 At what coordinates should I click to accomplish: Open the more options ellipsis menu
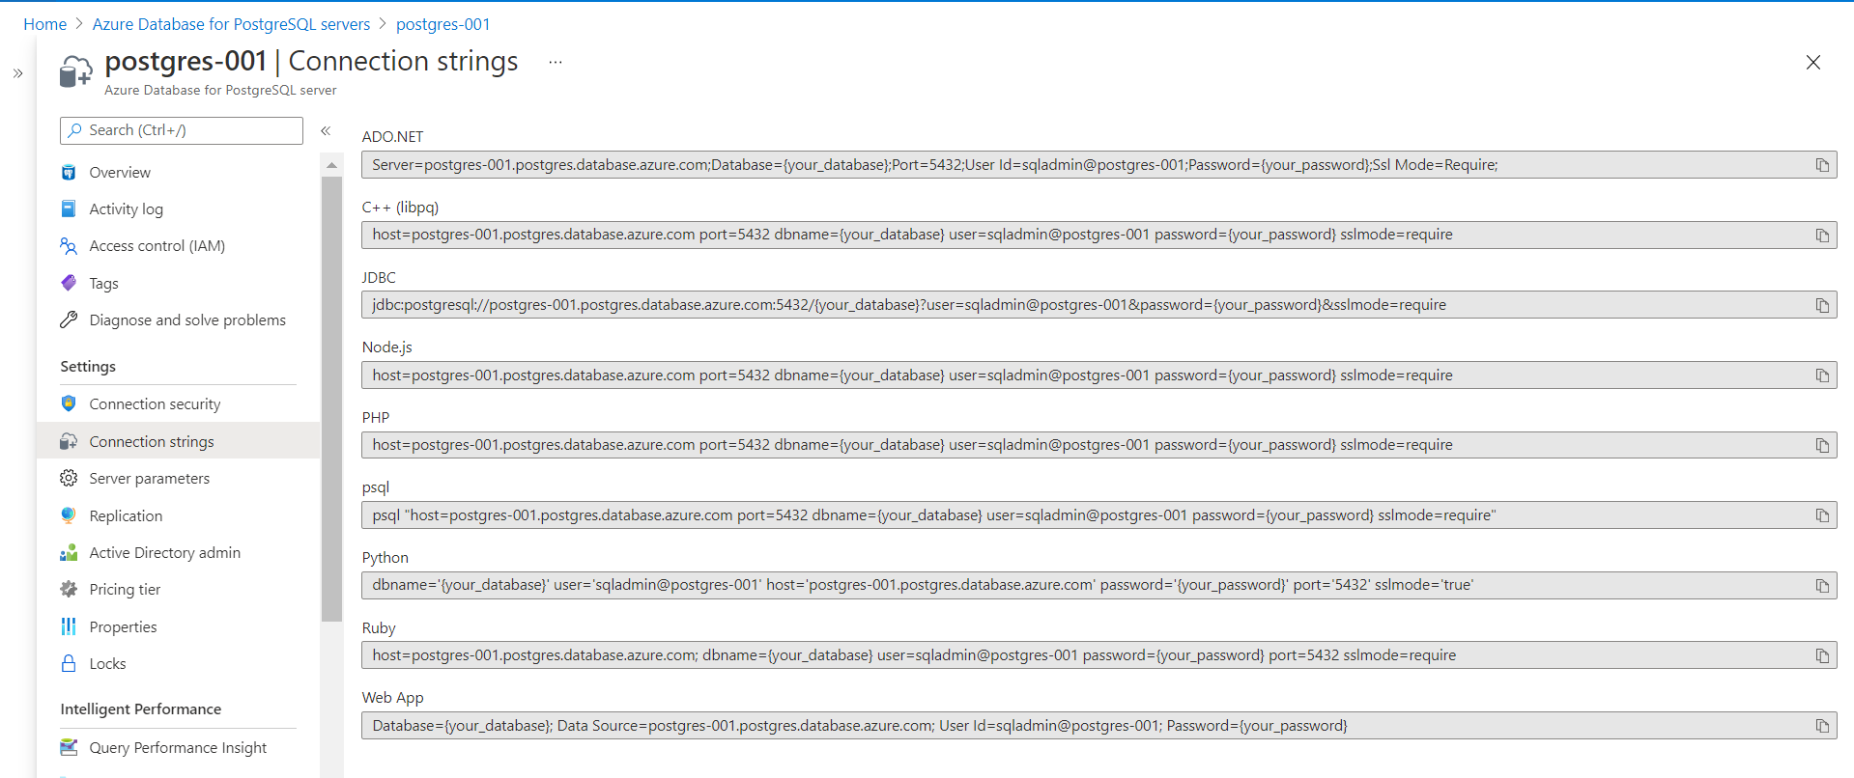[556, 62]
